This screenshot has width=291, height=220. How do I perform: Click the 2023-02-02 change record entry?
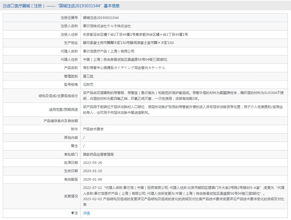(x=184, y=202)
